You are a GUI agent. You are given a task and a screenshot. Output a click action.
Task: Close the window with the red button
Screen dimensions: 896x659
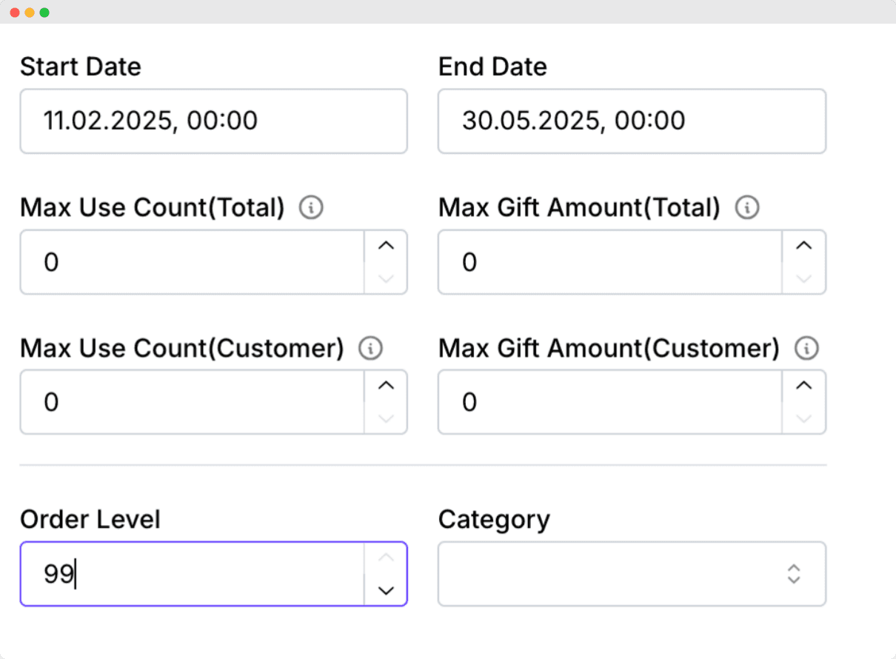pos(15,13)
